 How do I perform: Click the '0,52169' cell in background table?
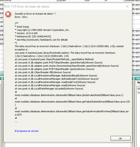pos(71,1)
